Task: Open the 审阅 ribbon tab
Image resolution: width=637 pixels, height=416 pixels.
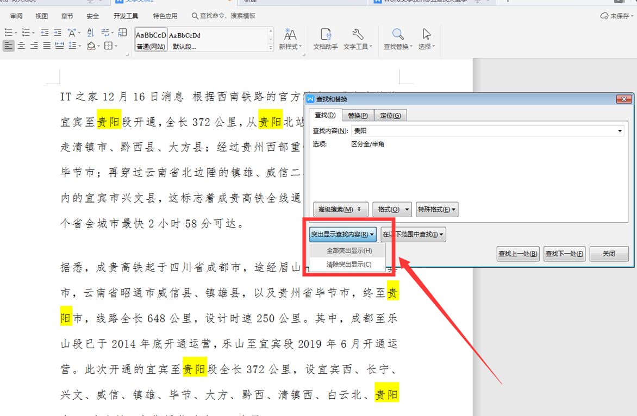Action: click(16, 16)
